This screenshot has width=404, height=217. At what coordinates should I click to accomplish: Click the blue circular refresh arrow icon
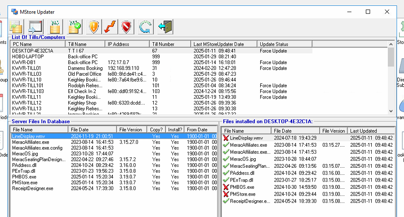(x=145, y=26)
